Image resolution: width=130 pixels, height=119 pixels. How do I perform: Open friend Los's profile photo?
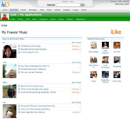(x=10, y=111)
